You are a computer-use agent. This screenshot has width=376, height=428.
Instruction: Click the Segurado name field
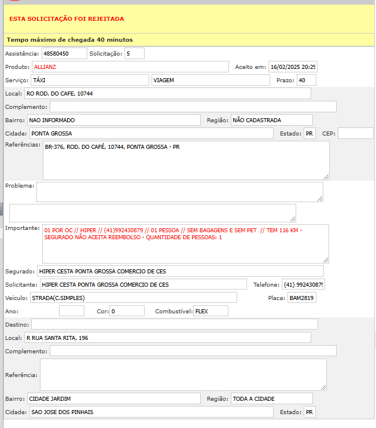(180, 271)
